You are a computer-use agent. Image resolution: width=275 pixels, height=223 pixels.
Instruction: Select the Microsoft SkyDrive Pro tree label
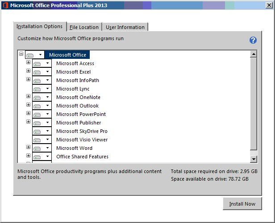(x=82, y=131)
